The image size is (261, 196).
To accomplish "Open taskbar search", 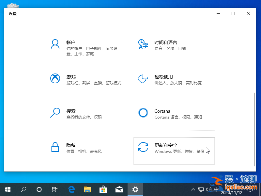I will [x=23, y=189].
